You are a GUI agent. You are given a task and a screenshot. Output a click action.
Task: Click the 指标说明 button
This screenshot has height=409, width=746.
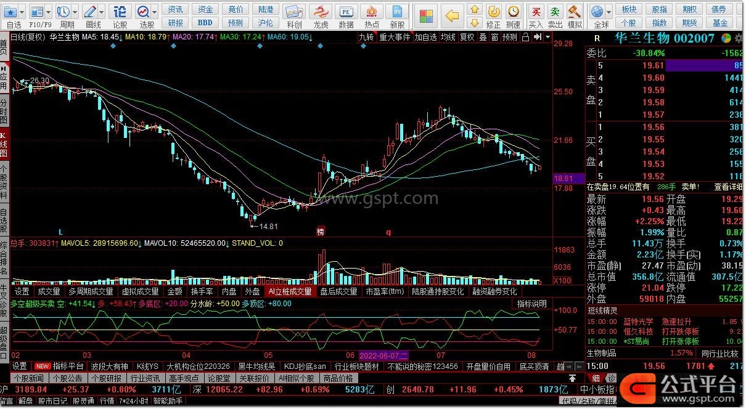[x=531, y=304]
